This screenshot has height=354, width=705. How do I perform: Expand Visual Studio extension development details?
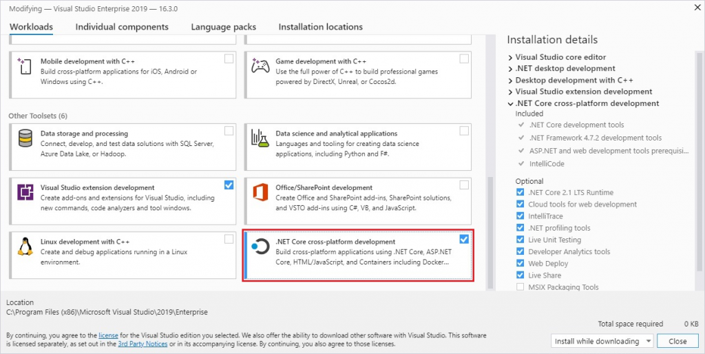click(x=510, y=92)
